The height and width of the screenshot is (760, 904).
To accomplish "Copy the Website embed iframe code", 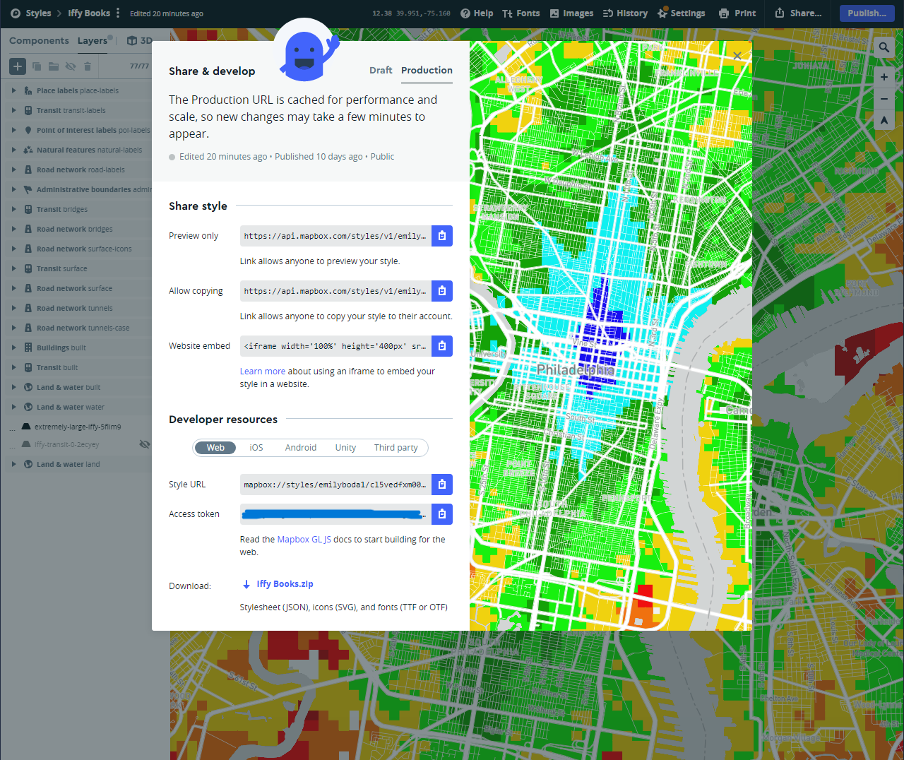I will click(x=441, y=346).
